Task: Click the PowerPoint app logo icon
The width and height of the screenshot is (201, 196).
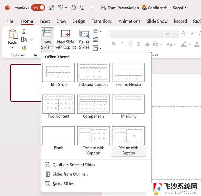Action: click(x=7, y=8)
